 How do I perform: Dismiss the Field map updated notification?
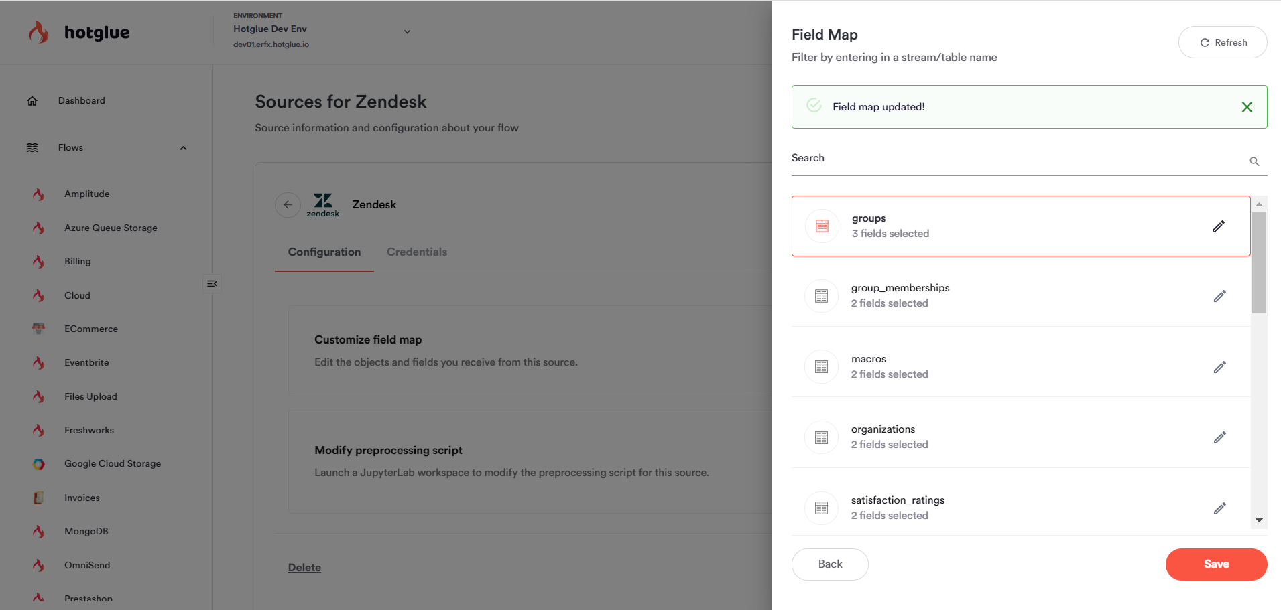pos(1247,107)
